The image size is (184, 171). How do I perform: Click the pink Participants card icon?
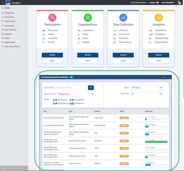52,18
